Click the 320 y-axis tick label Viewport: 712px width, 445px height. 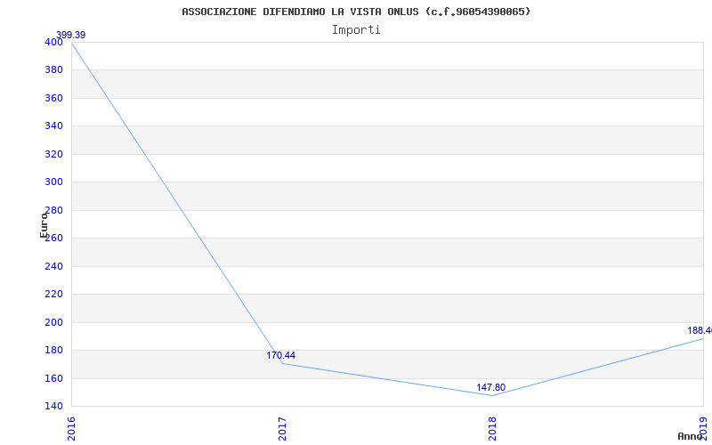coord(53,154)
